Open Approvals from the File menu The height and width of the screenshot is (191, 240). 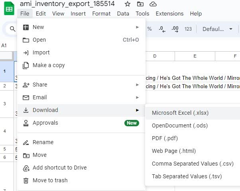click(x=81, y=123)
